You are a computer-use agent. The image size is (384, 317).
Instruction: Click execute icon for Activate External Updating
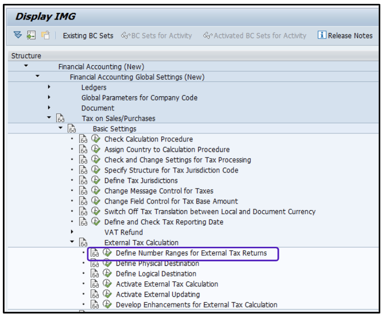tap(107, 294)
